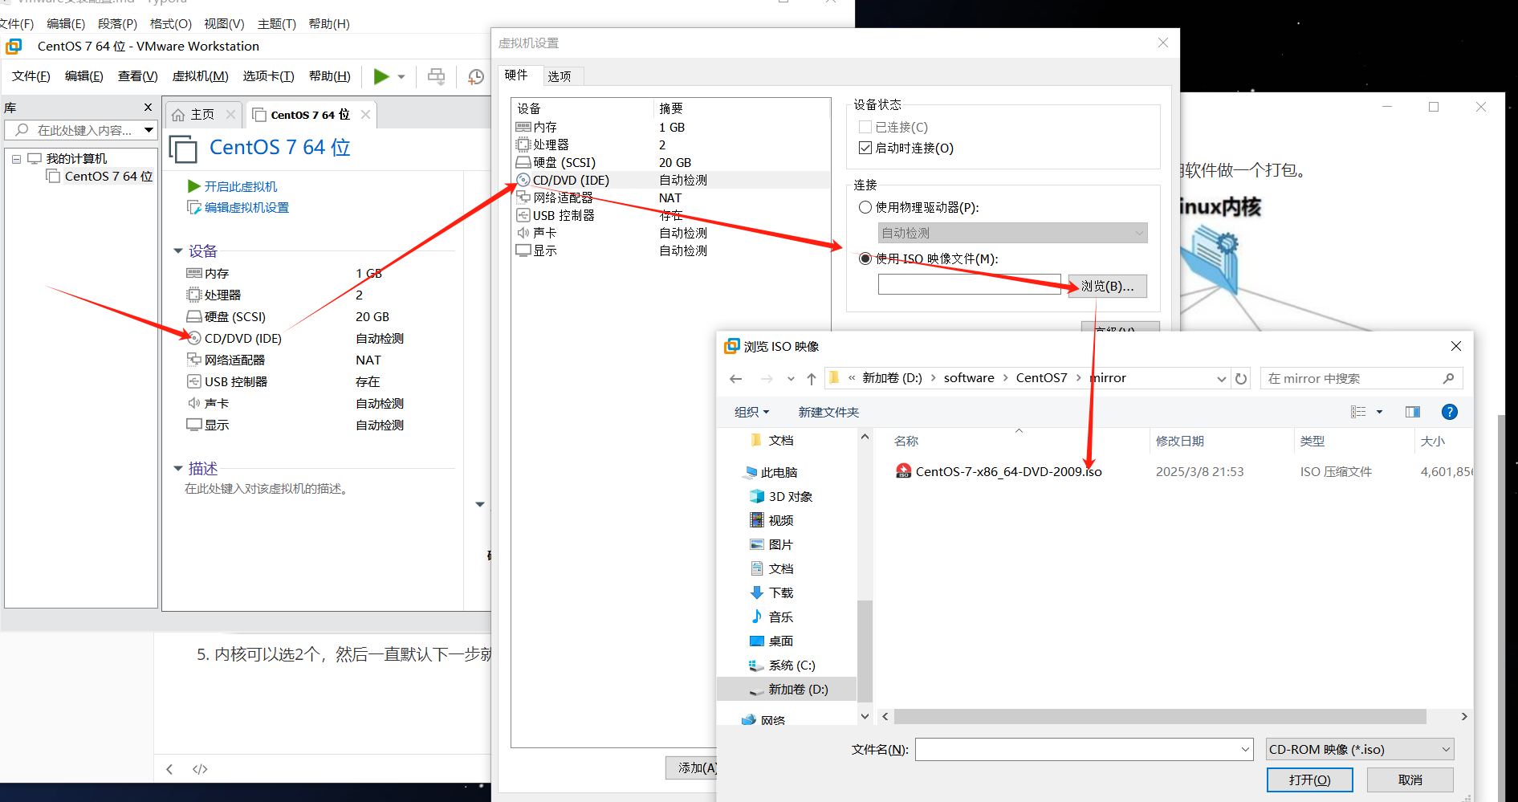
Task: Click the send Ctrl+Alt+Del toolbar icon
Action: pyautogui.click(x=436, y=76)
